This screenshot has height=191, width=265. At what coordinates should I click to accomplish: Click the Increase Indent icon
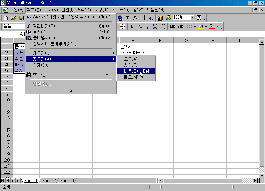[180, 27]
